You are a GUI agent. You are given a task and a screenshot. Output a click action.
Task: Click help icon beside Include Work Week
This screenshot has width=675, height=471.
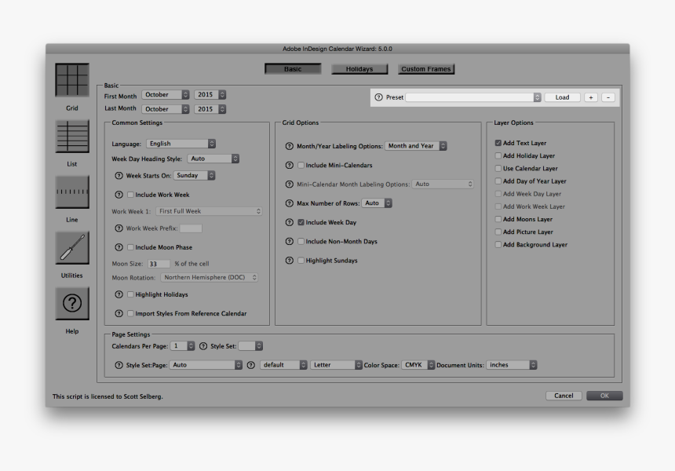(119, 195)
